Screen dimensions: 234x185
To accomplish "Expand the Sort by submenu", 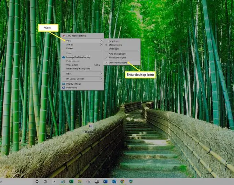I will [82, 45].
